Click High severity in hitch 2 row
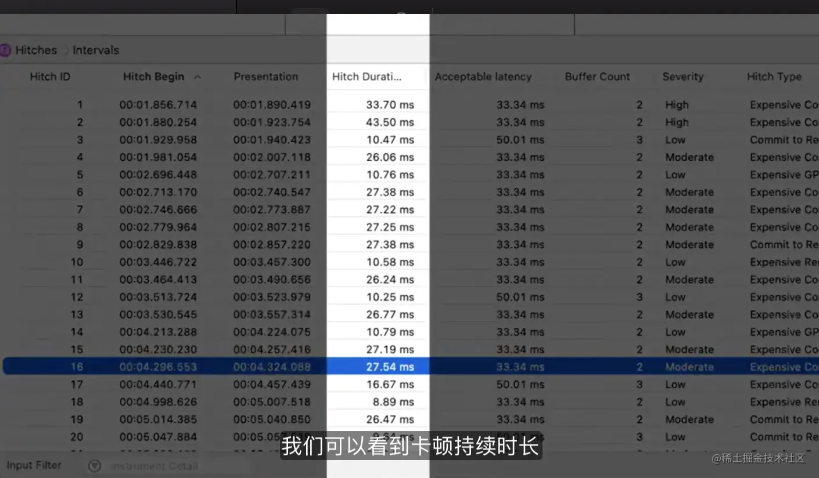 click(677, 122)
